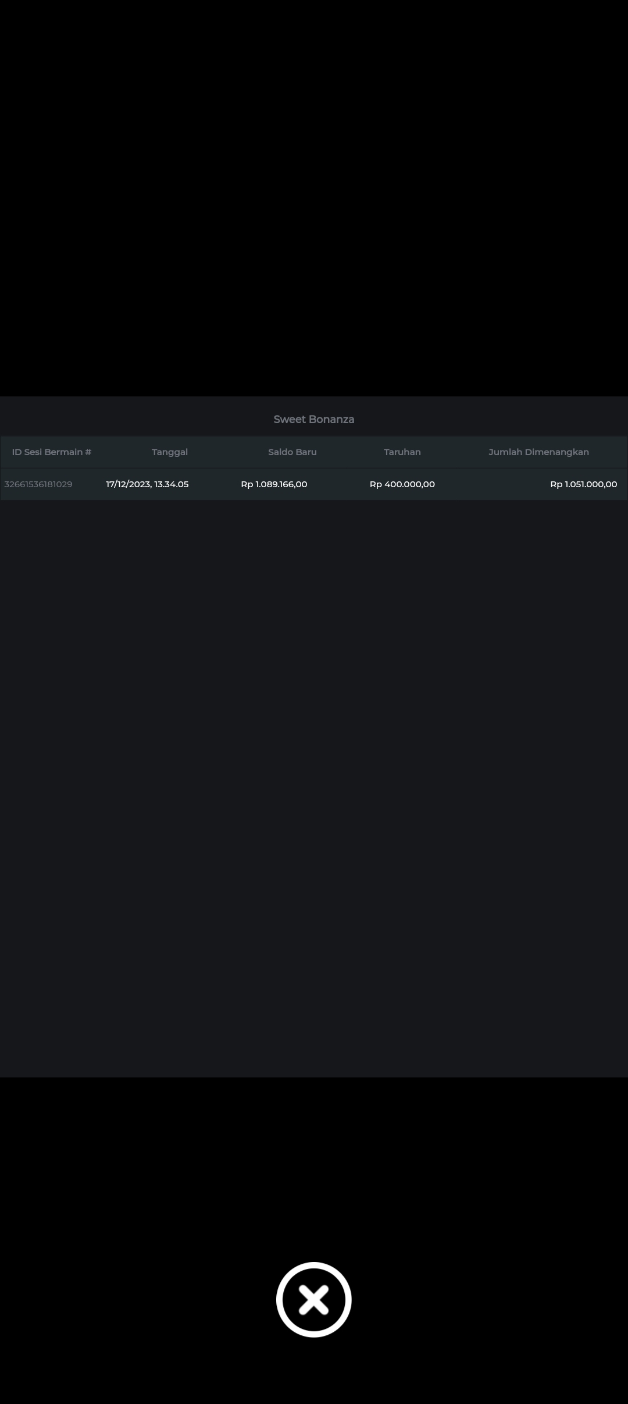
Task: Open session ID 32661536181029
Action: [x=38, y=484]
